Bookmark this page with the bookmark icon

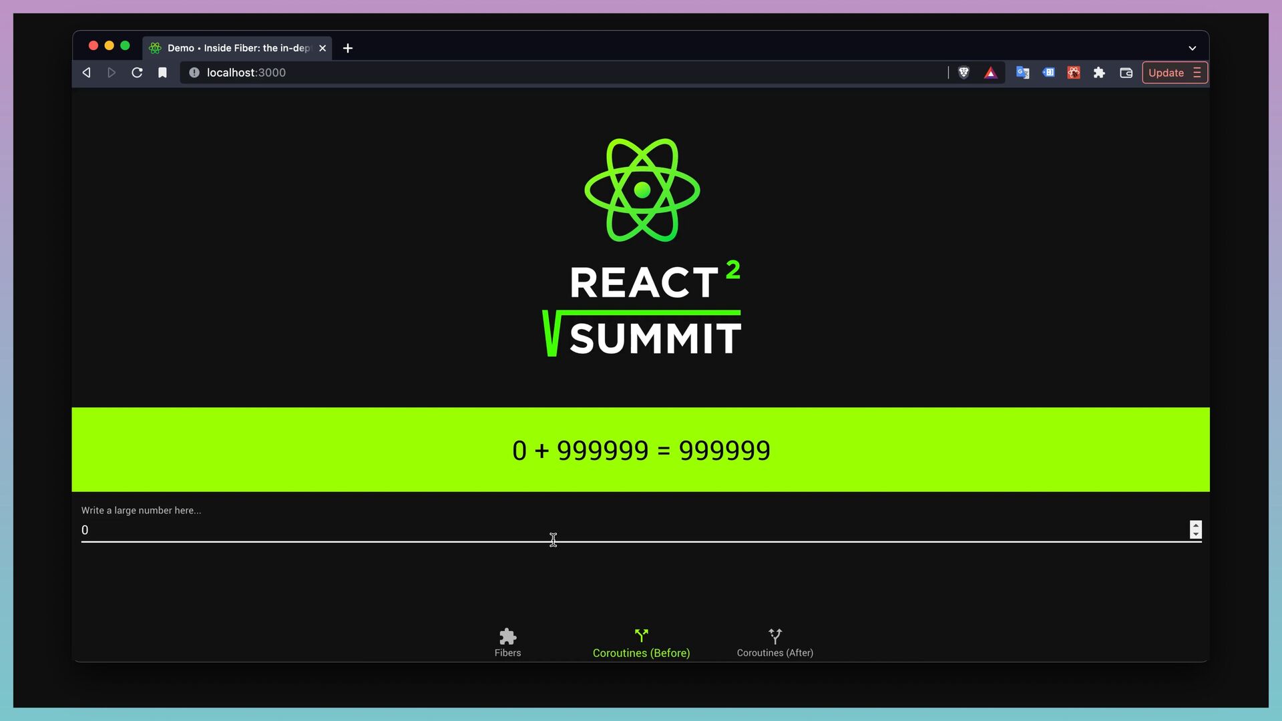click(x=162, y=73)
